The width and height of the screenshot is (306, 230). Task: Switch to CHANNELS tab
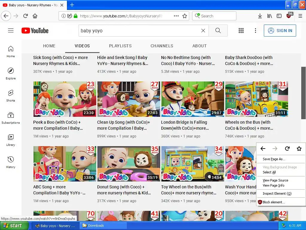pos(162,46)
